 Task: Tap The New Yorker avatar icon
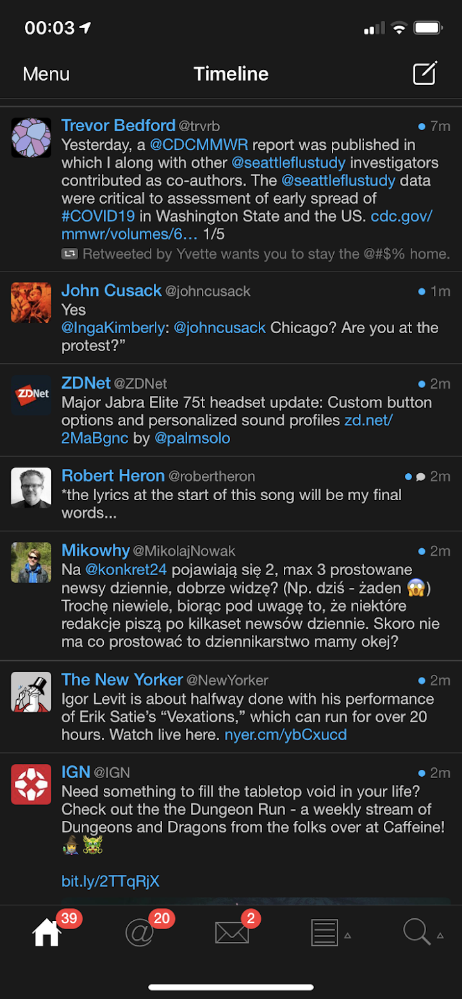31,692
